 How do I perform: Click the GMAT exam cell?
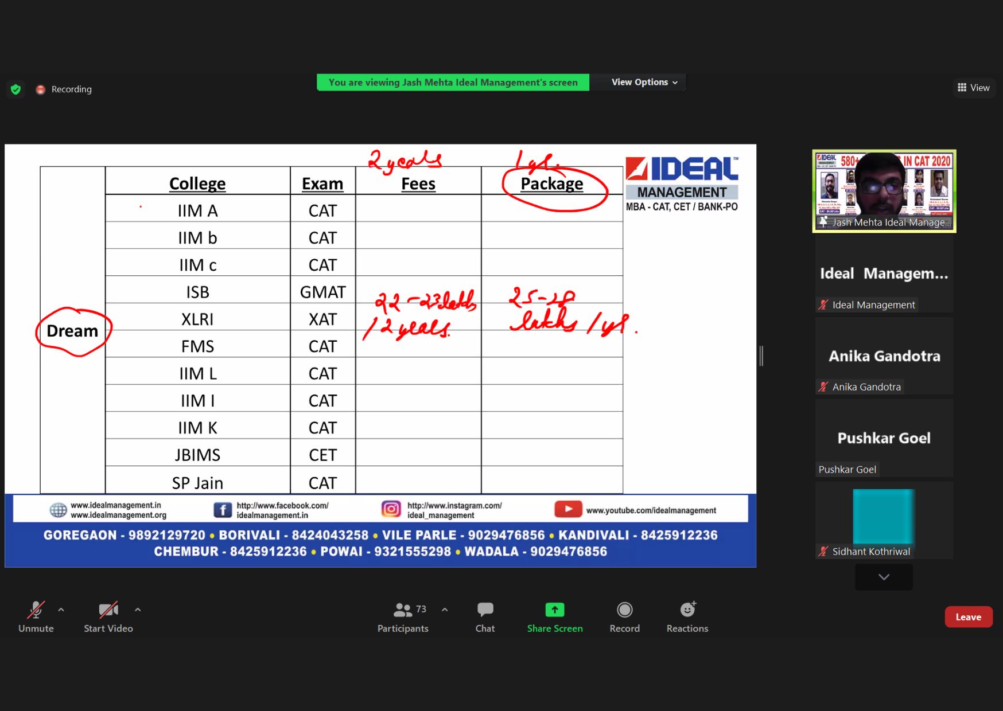click(x=322, y=292)
